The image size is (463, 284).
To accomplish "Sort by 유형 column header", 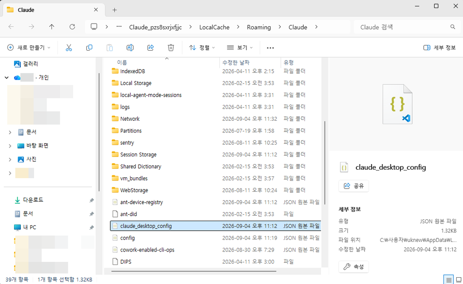I will tap(288, 62).
